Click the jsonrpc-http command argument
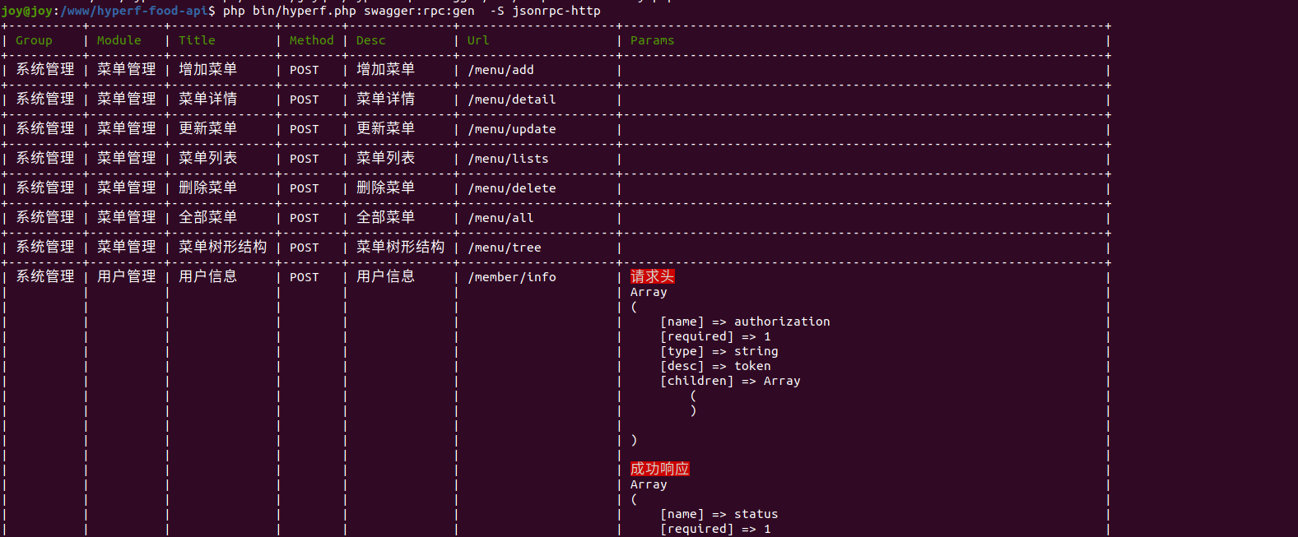 (556, 11)
